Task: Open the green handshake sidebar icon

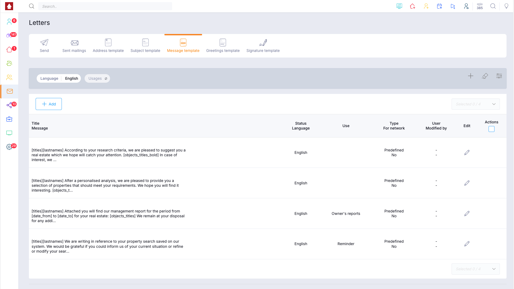Action: tap(9, 63)
